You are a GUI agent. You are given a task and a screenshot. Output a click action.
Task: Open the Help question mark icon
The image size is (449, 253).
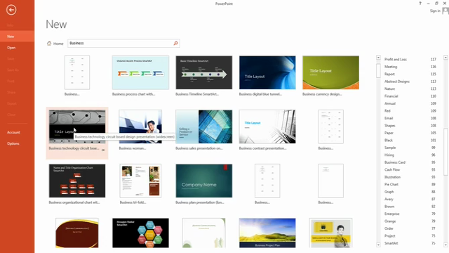click(x=420, y=4)
